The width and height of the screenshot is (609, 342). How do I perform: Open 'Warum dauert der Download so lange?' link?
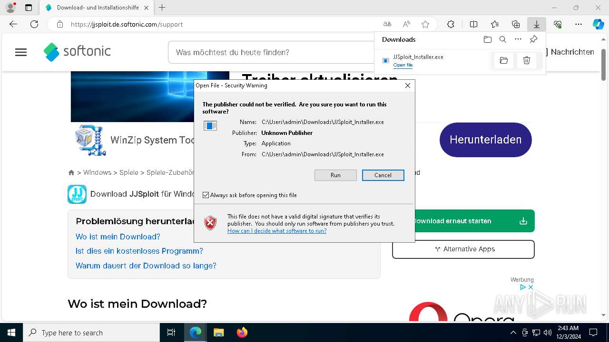point(146,266)
